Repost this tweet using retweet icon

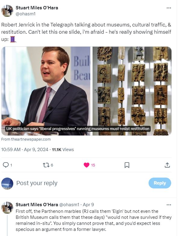point(46,165)
